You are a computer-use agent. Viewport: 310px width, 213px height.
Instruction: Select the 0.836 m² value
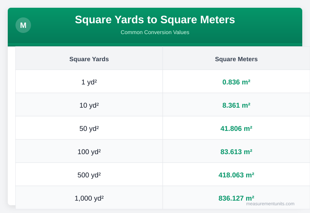(x=236, y=82)
